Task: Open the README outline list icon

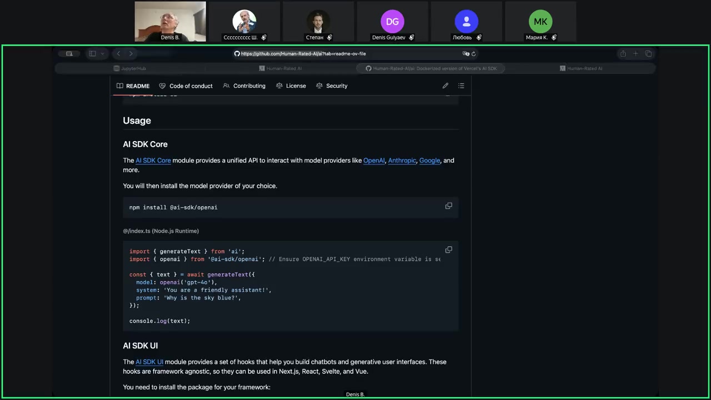Action: 461,86
